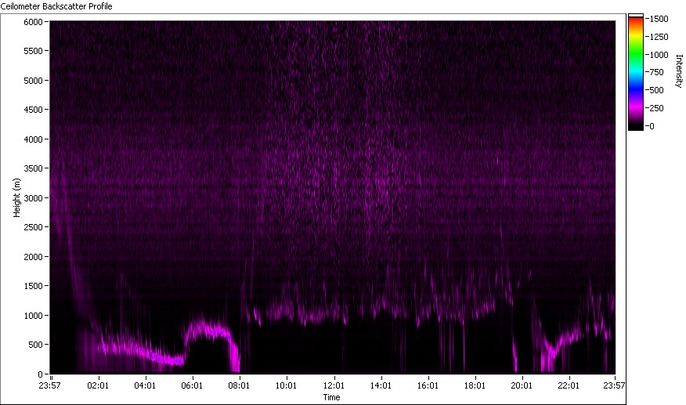Click the 14:01 time tick label
The image size is (686, 405).
click(381, 385)
